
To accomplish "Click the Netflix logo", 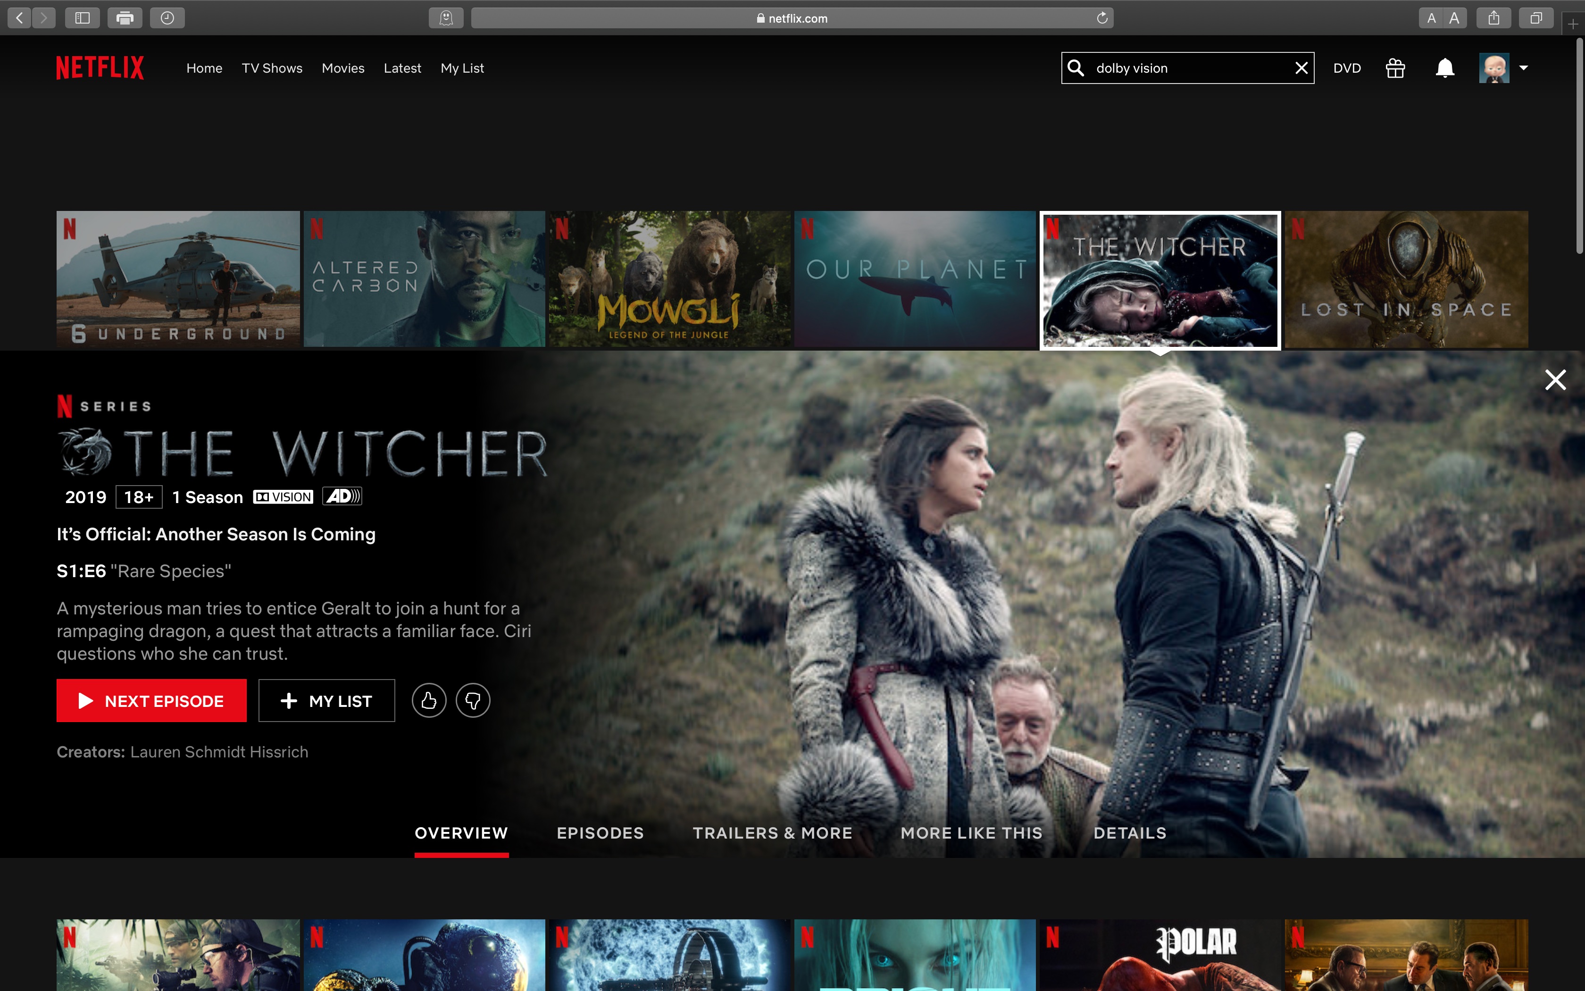I will (100, 68).
